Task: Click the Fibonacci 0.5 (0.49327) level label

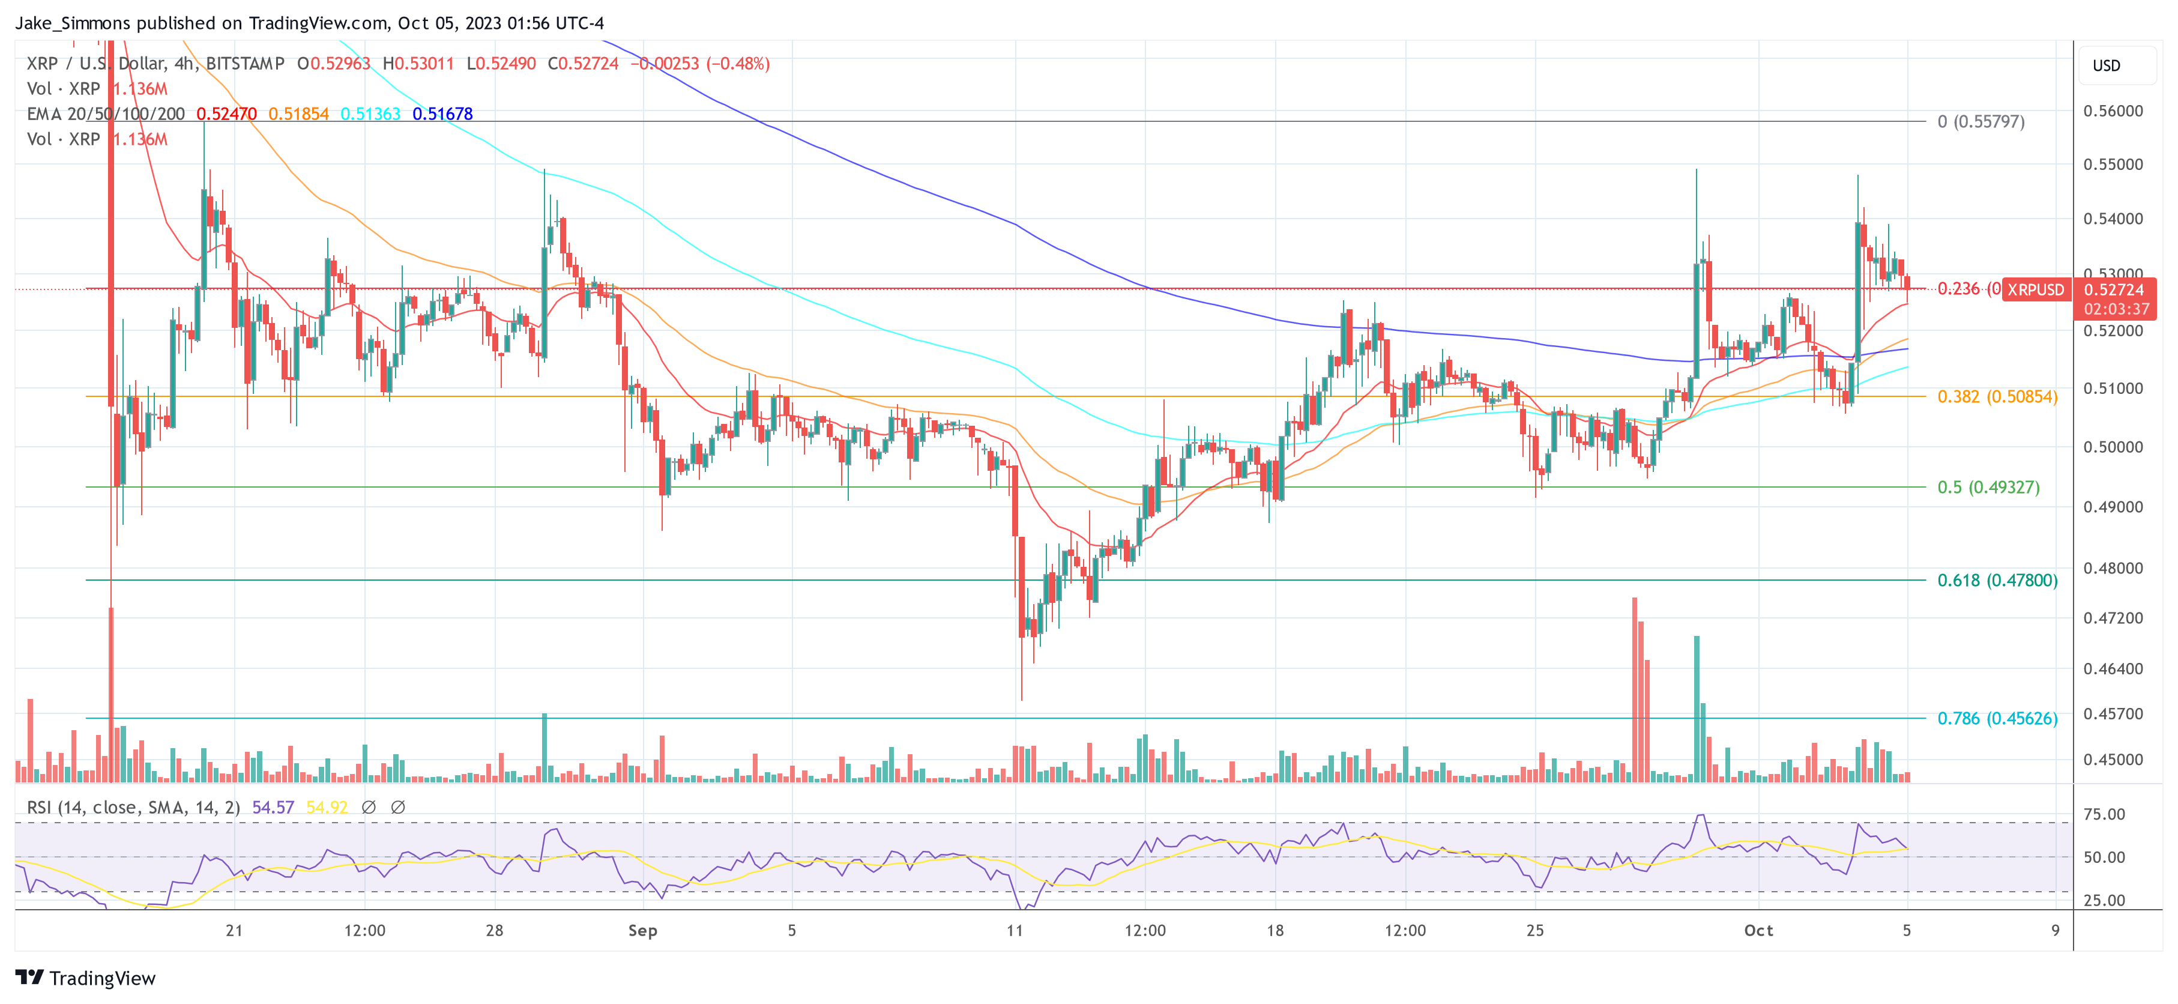Action: coord(1989,486)
